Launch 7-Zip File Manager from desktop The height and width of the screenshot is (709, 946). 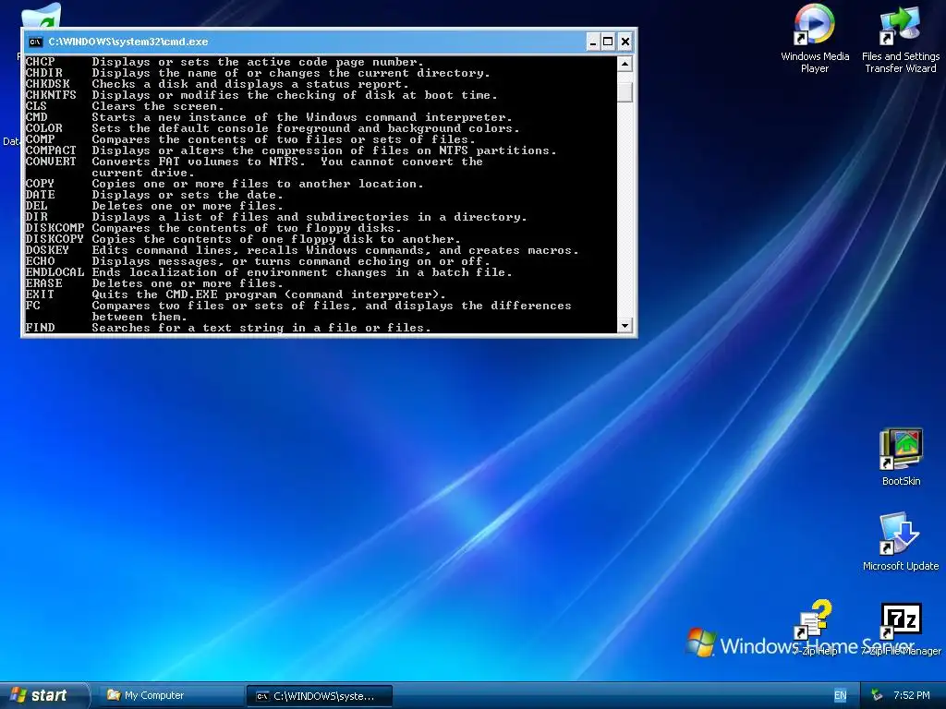pos(901,628)
